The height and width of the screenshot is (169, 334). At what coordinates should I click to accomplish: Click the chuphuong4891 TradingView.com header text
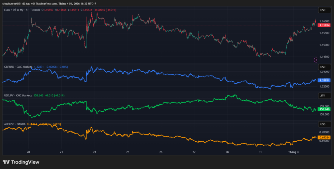pos(49,4)
